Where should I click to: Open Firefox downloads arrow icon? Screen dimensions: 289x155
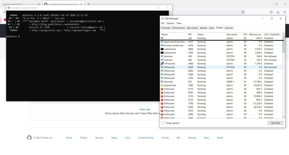click(x=278, y=12)
